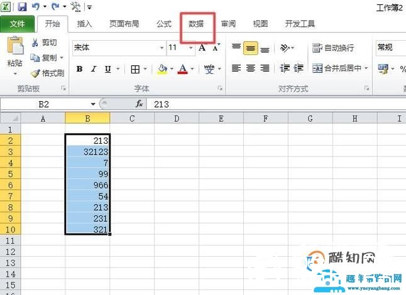Open the 字体 font dialog launcher

(220, 88)
